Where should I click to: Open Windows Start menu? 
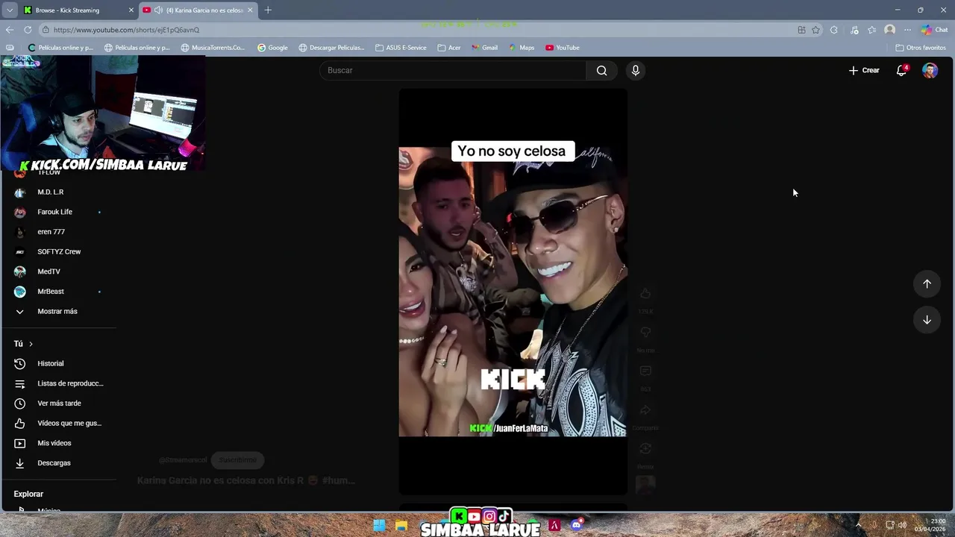379,526
